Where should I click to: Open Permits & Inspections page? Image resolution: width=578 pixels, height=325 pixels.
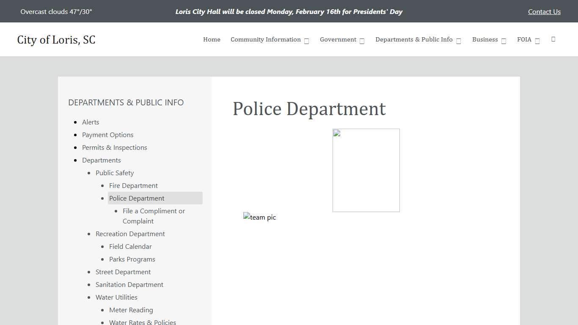[115, 147]
